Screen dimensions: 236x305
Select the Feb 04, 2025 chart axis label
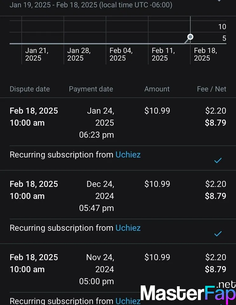point(121,54)
